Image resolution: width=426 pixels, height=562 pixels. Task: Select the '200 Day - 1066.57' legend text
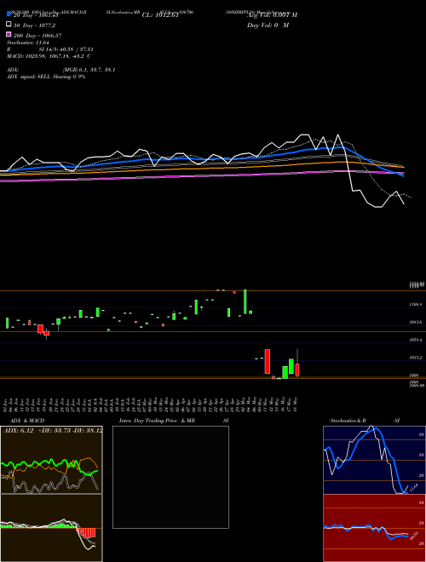point(37,36)
